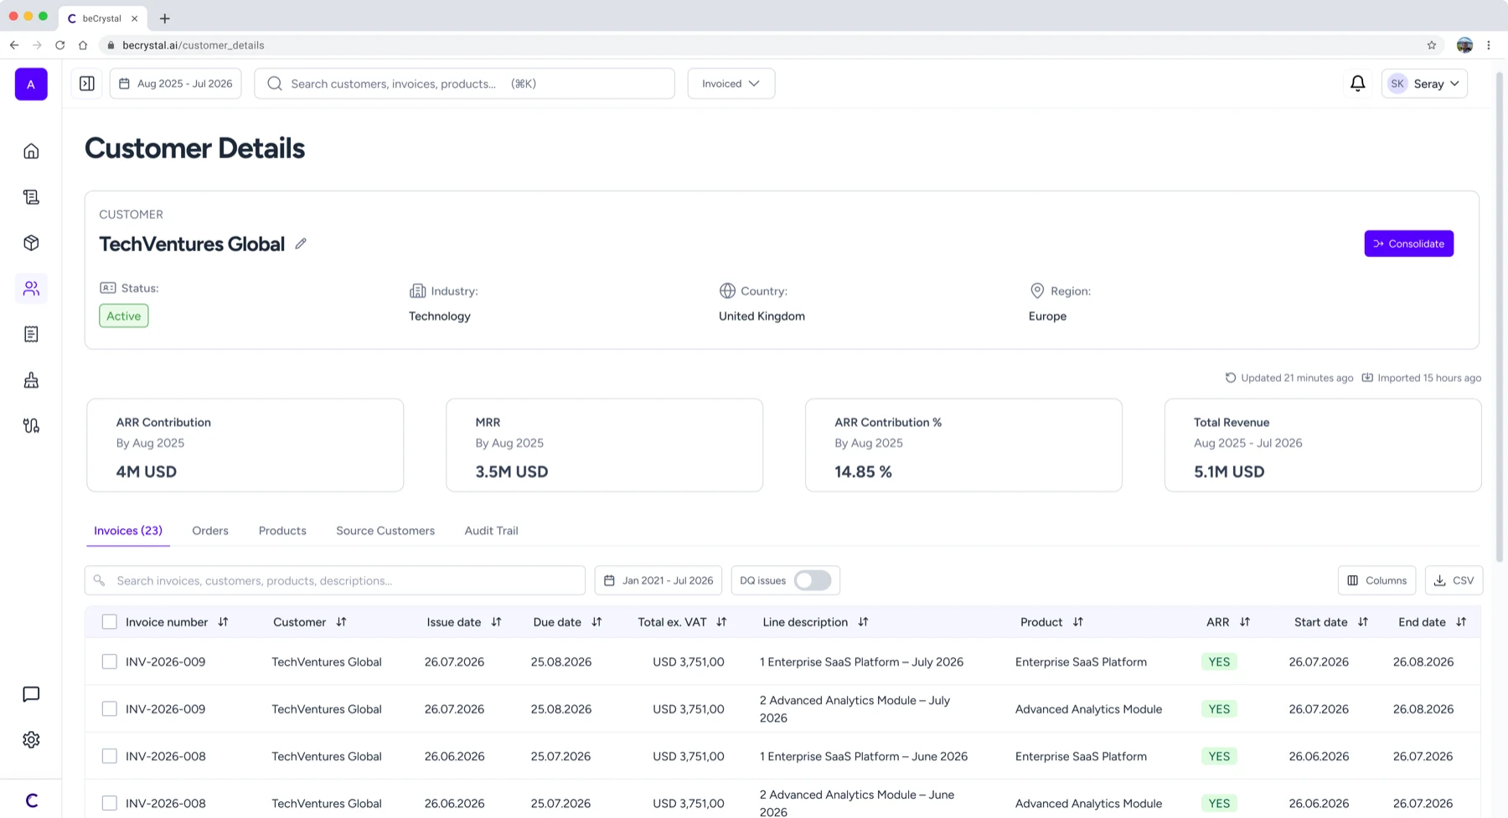Viewport: 1508px width, 818px height.
Task: Open the integrations sidebar icon
Action: coord(31,425)
